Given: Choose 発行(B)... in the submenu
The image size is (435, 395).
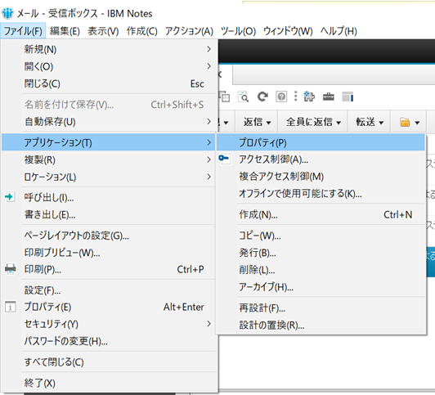Looking at the screenshot, I should pyautogui.click(x=321, y=253).
